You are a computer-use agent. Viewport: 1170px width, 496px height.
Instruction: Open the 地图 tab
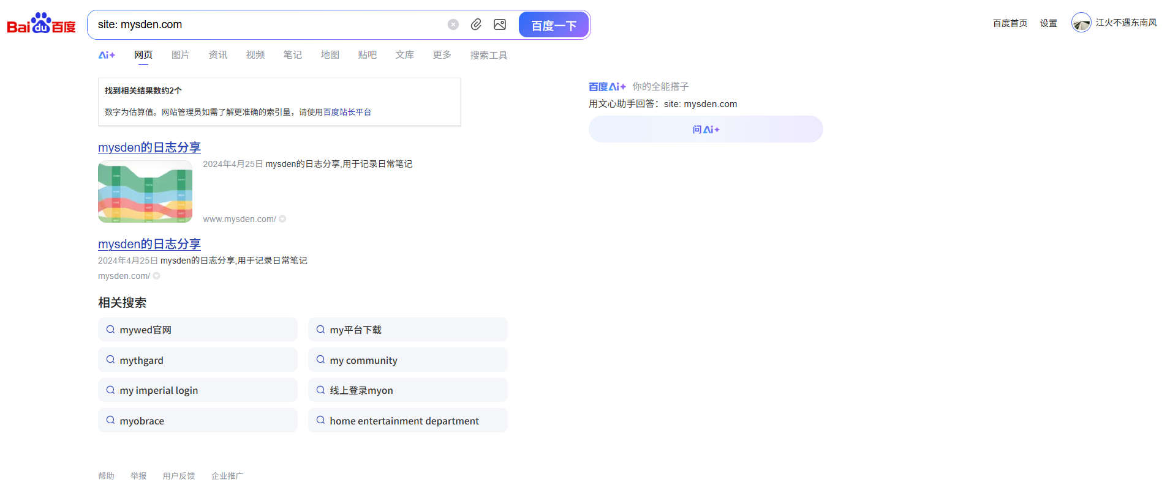click(x=330, y=55)
